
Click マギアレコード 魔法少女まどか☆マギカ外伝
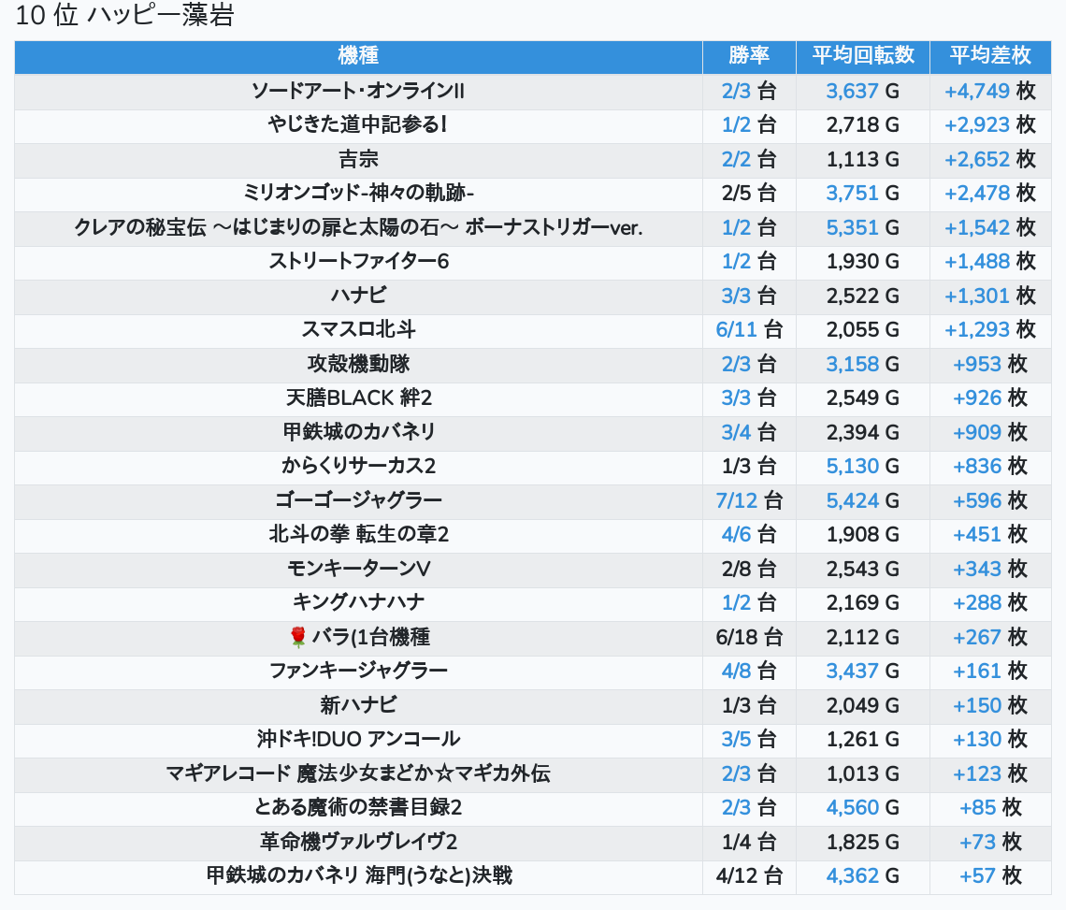(358, 773)
